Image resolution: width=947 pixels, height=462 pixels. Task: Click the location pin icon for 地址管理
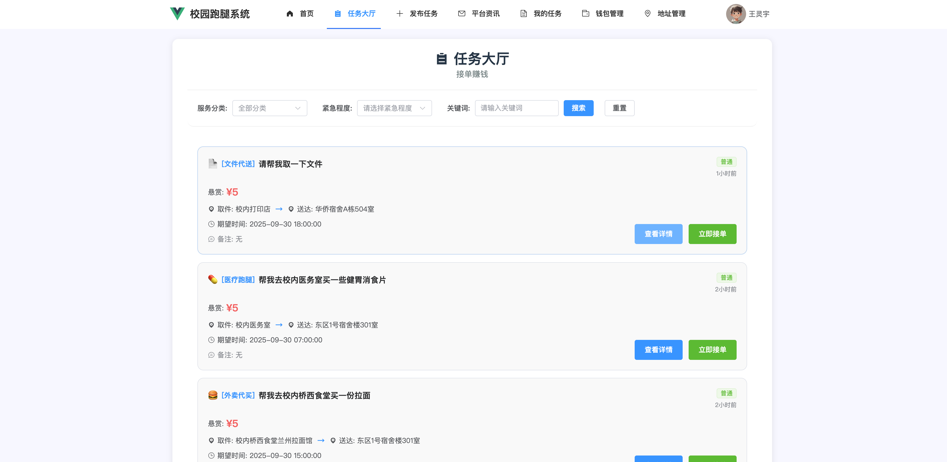(647, 13)
